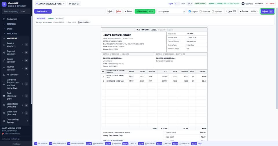Image resolution: width=278 pixels, height=146 pixels.
Task: Click the Next invoice button
Action: (x=43, y=11)
